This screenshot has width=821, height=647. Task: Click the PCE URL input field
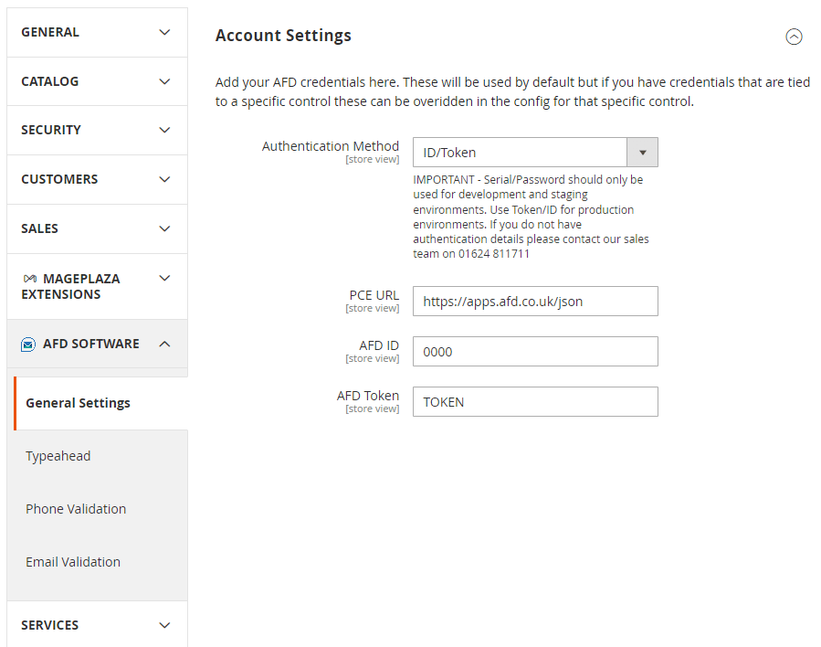535,302
